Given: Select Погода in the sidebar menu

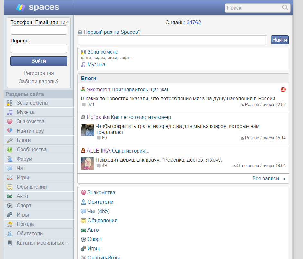Looking at the screenshot, I should pos(39,224).
